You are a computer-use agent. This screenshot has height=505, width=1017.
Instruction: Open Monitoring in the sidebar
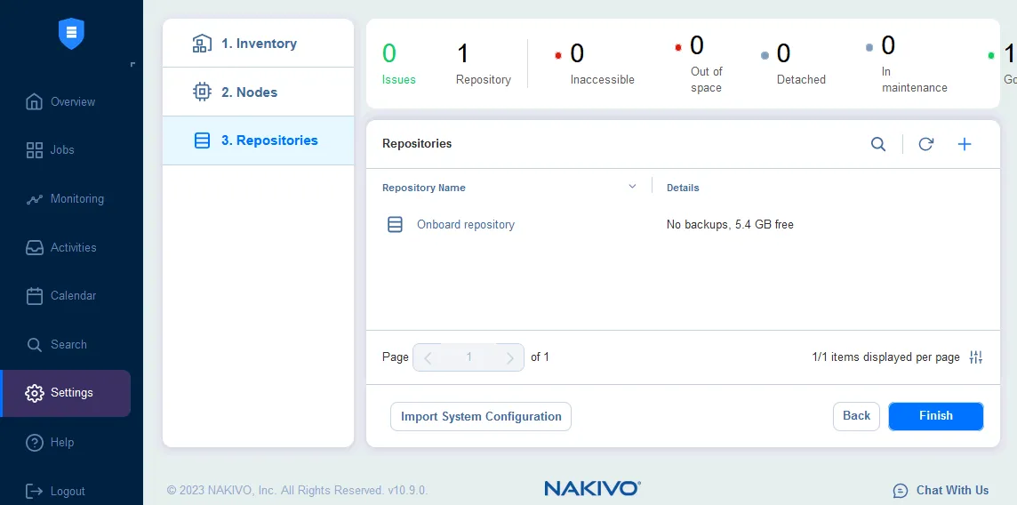76,199
